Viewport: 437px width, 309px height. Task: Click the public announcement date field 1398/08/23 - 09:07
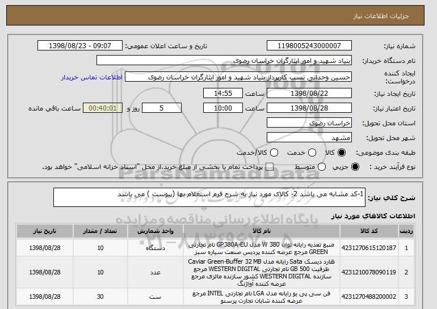[80, 46]
